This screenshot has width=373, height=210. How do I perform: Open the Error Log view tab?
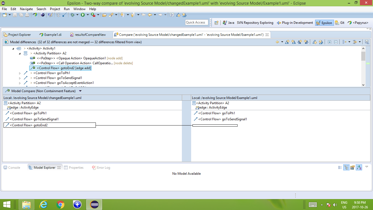click(x=101, y=168)
